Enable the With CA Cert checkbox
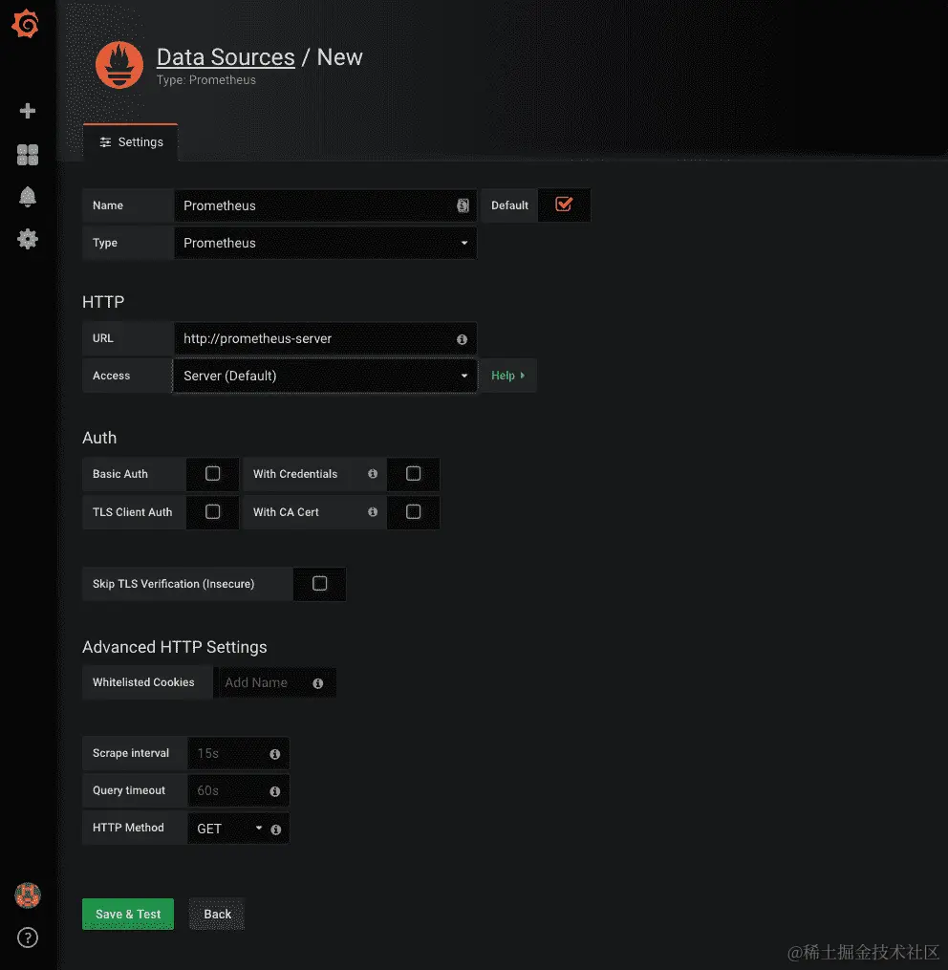The image size is (948, 970). pyautogui.click(x=414, y=511)
